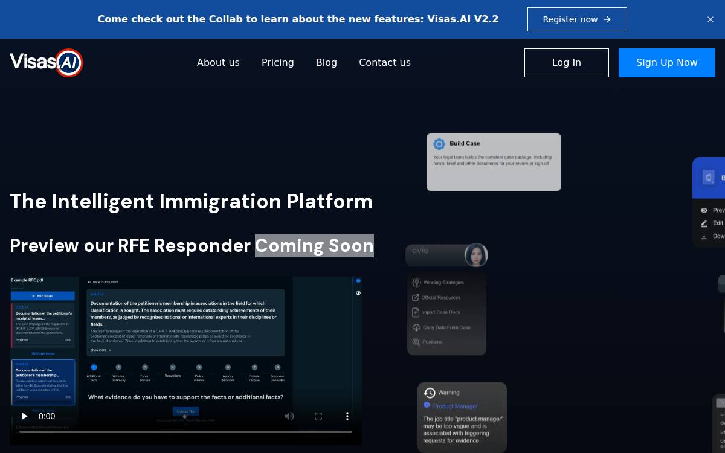725x453 pixels.
Task: Click the Warning history icon
Action: (x=430, y=393)
